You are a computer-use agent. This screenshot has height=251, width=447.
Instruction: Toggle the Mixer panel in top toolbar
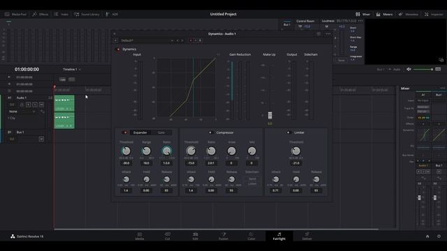pos(362,14)
